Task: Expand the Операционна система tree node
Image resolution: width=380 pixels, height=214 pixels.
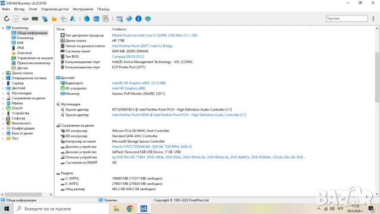Action: pyautogui.click(x=3, y=78)
